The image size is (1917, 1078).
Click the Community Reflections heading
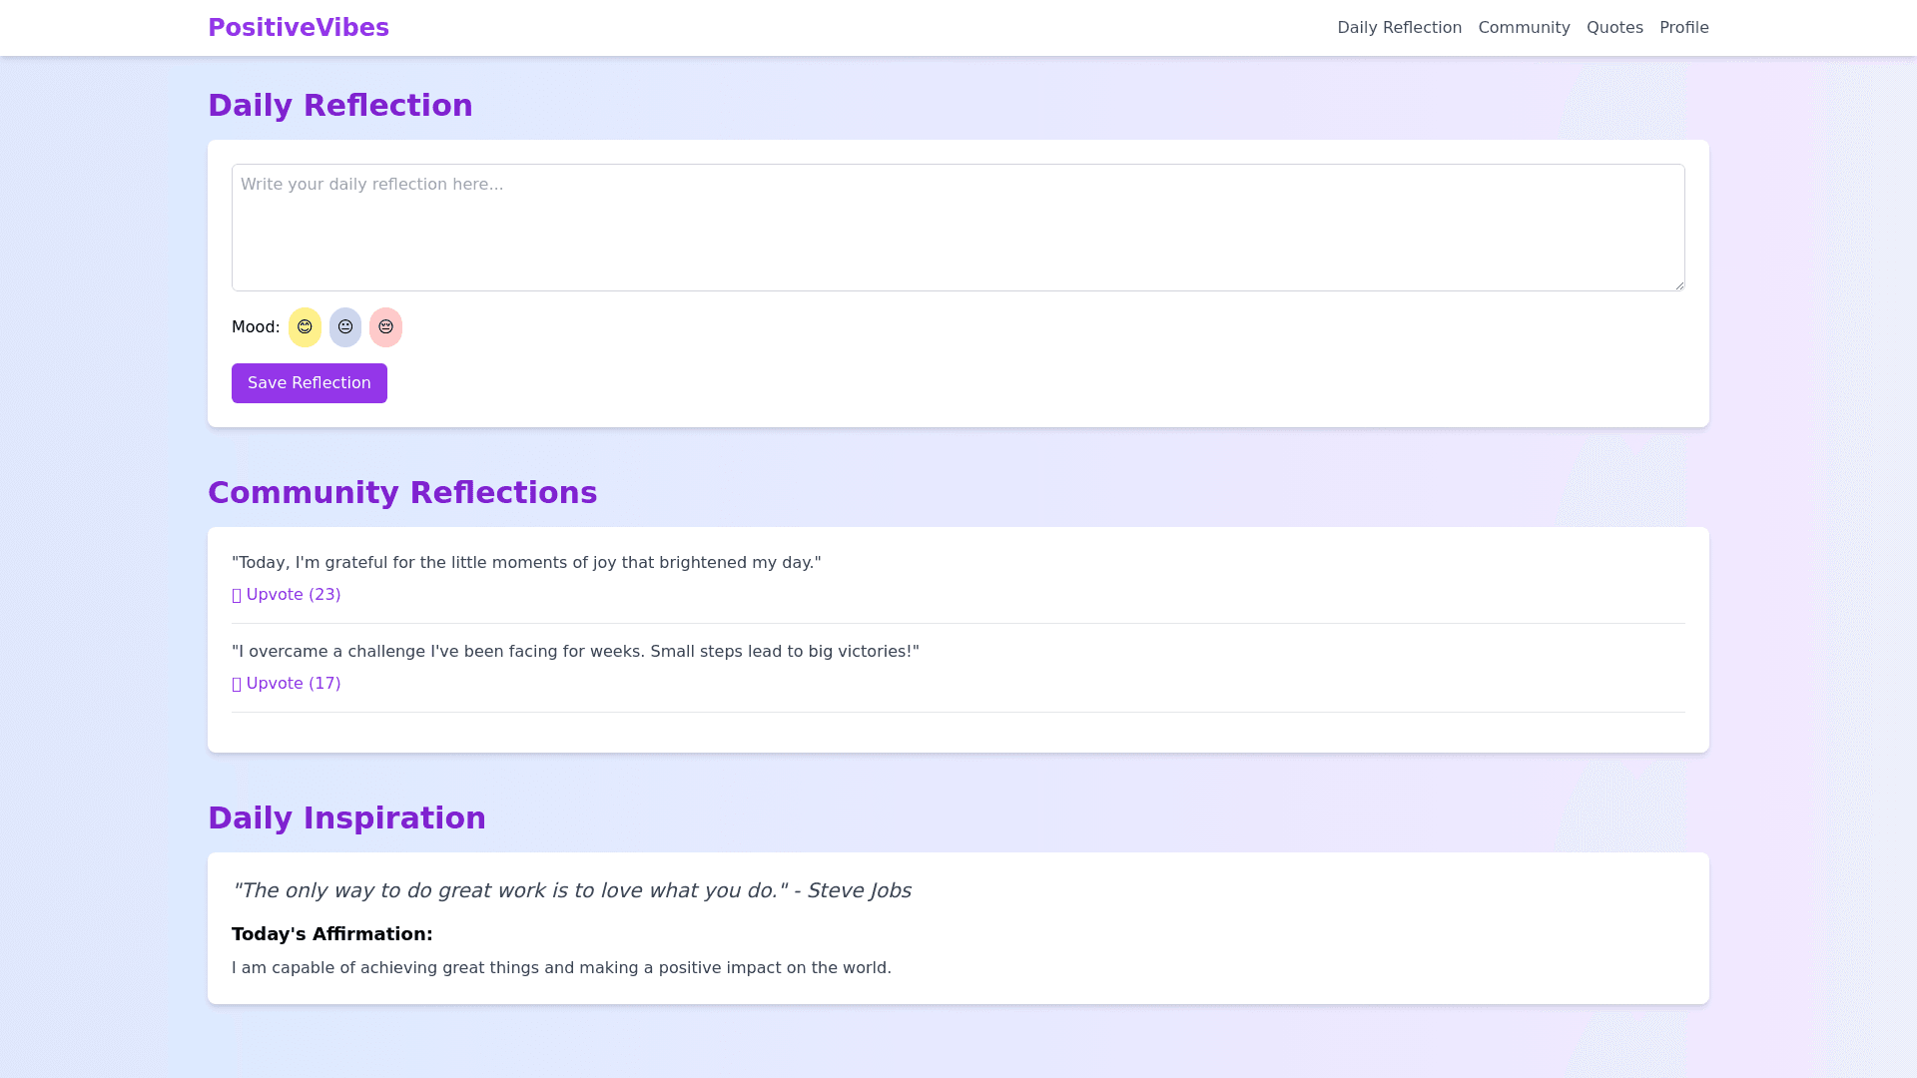401,493
